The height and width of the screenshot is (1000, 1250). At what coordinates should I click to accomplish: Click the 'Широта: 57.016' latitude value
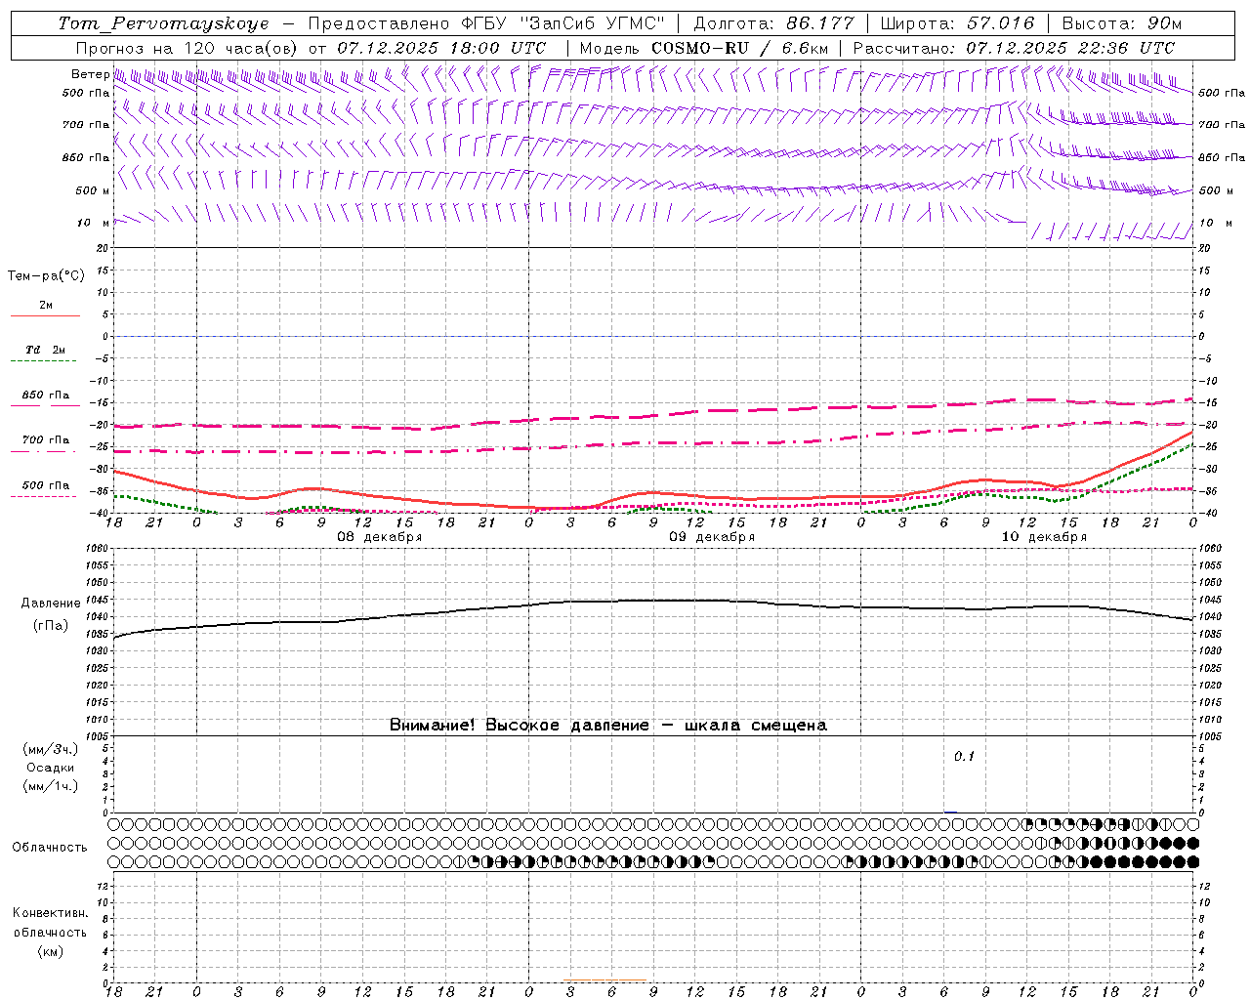tap(958, 23)
